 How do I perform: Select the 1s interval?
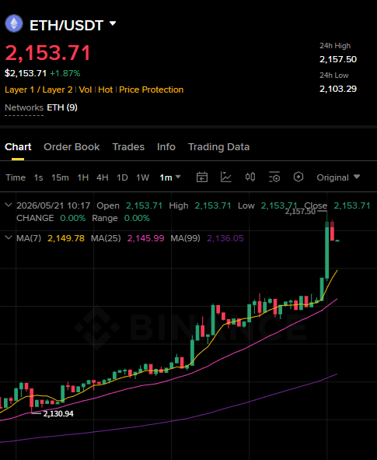38,177
